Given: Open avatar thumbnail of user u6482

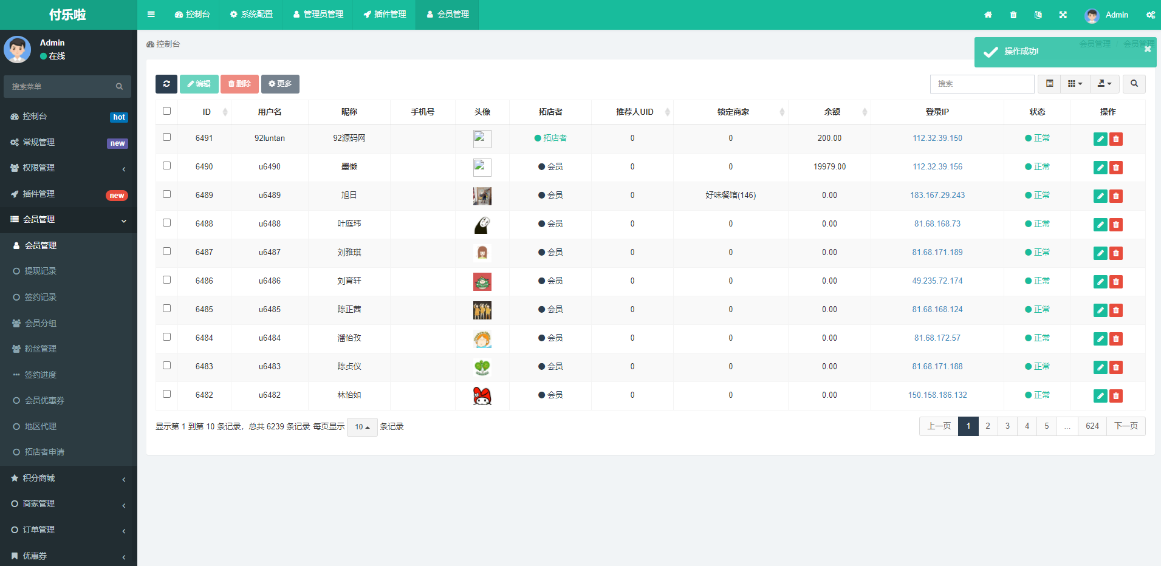Looking at the screenshot, I should coord(482,395).
